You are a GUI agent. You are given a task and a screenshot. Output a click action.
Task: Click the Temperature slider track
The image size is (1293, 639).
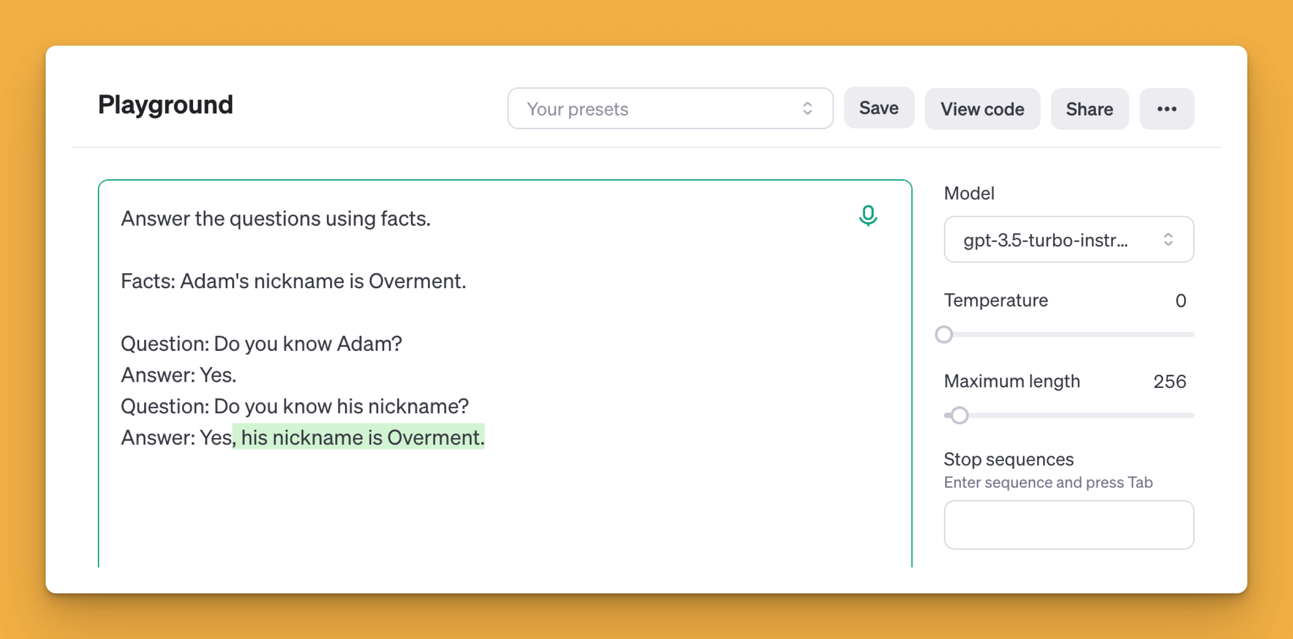pos(1069,334)
